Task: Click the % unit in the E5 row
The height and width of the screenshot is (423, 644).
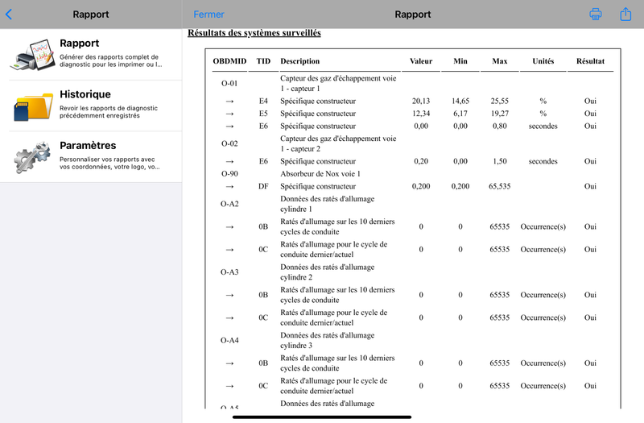Action: (x=543, y=114)
